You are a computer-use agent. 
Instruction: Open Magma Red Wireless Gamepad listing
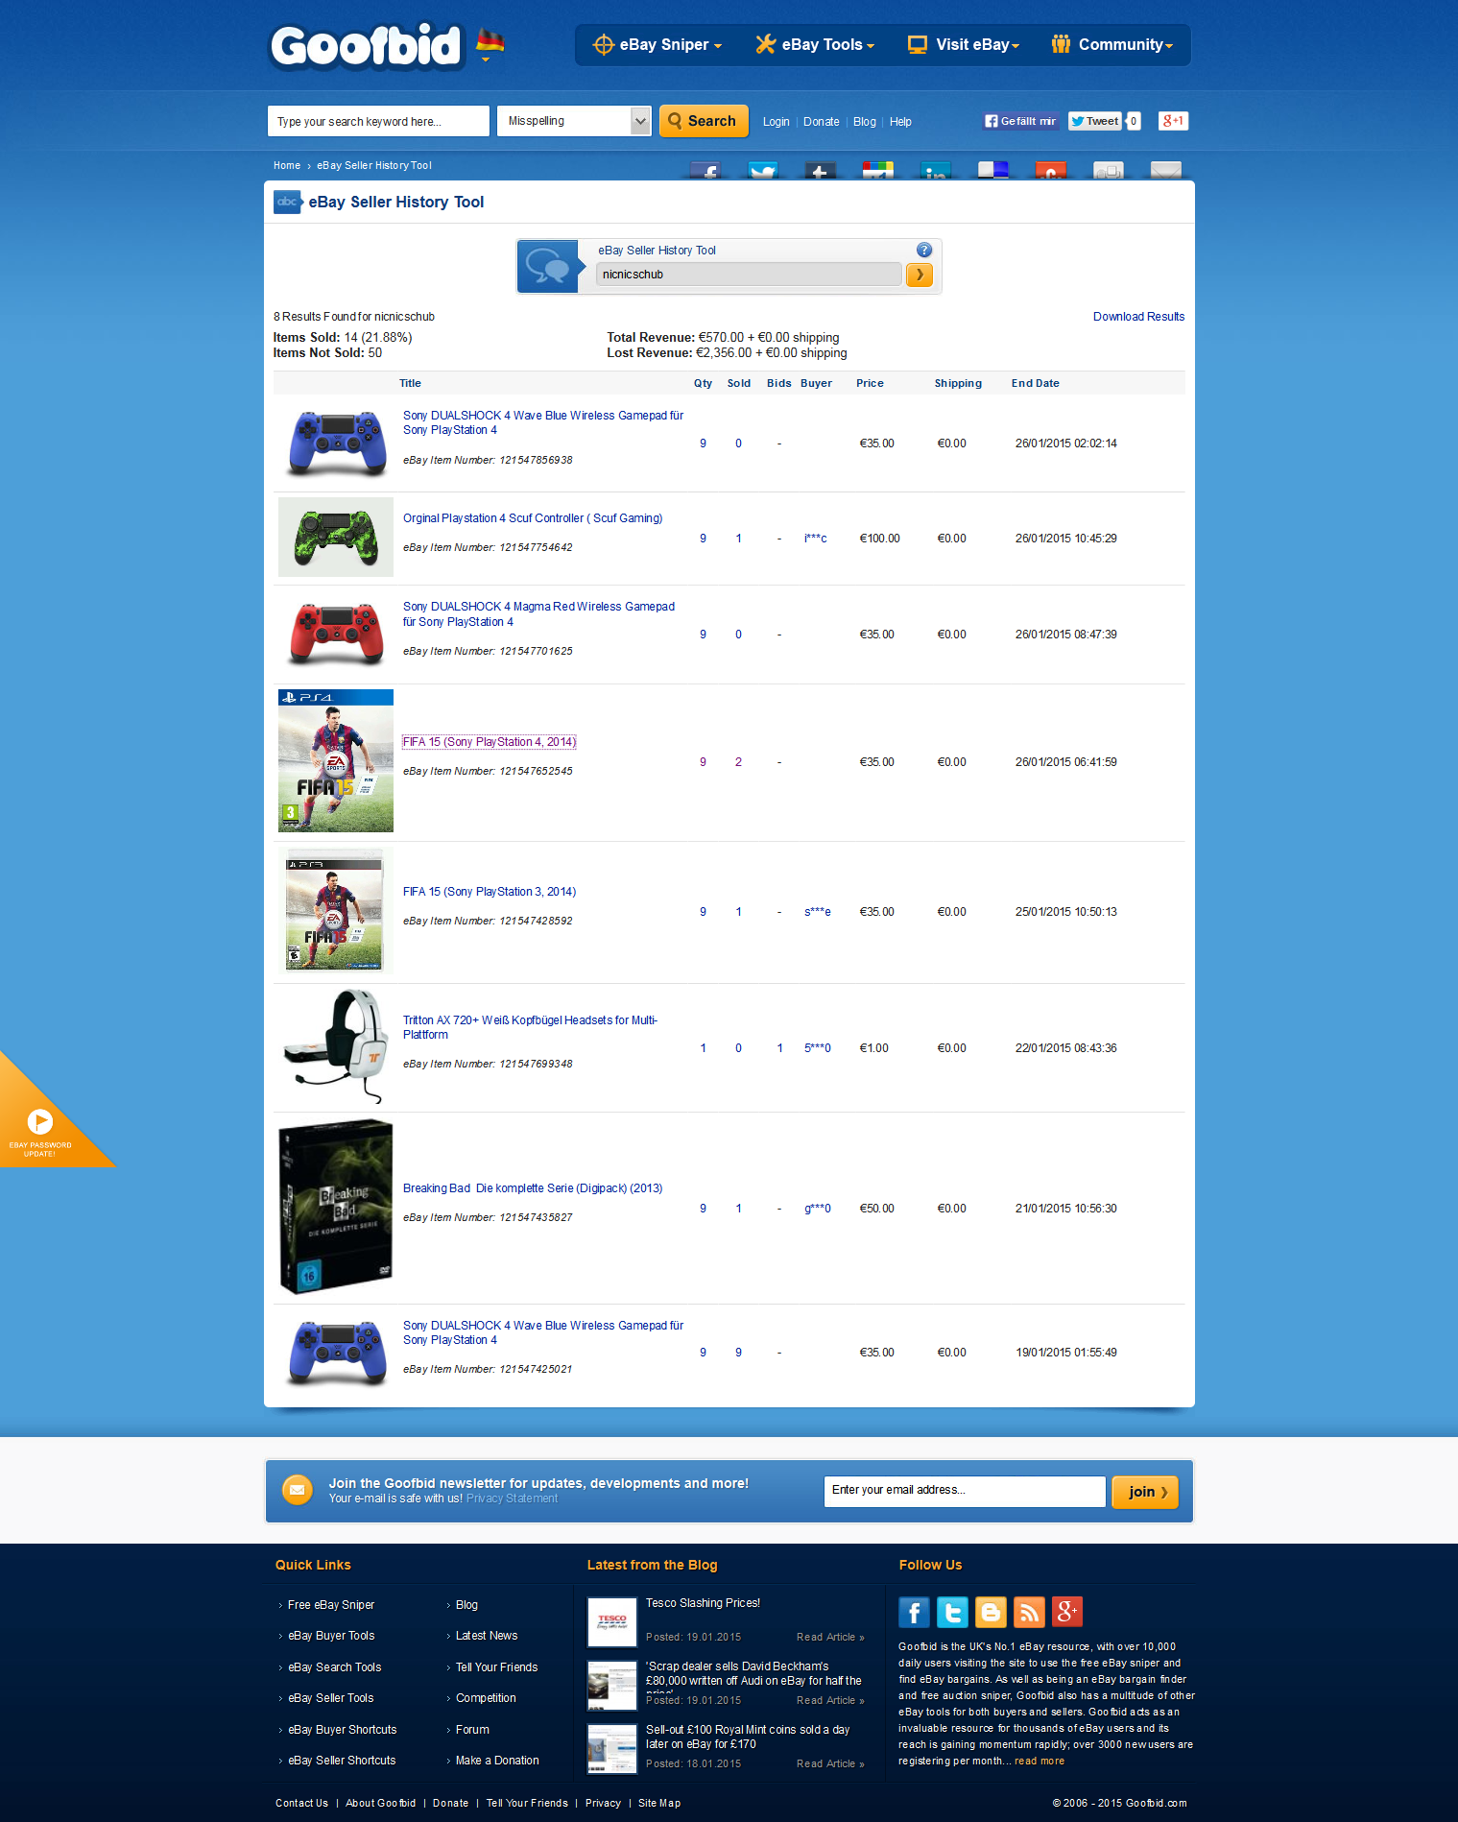coord(538,614)
